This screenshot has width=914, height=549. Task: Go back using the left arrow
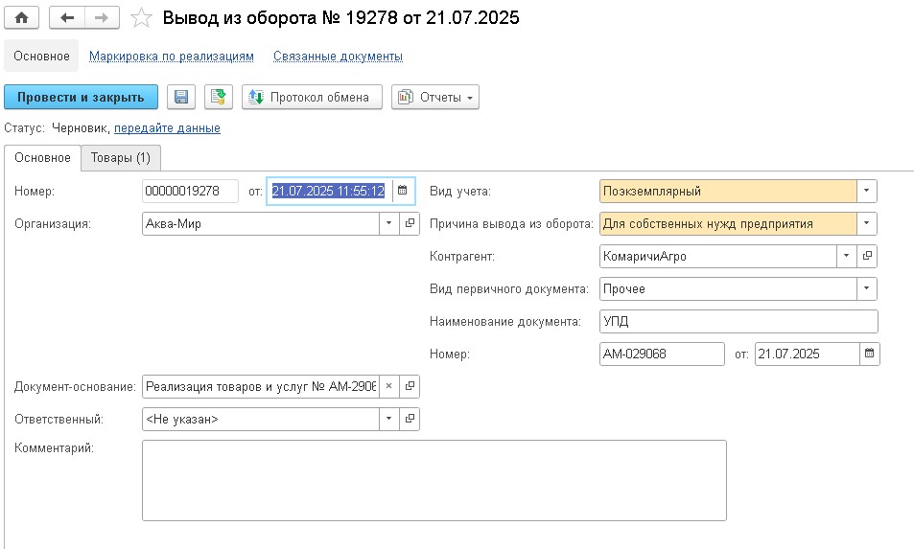click(x=65, y=17)
